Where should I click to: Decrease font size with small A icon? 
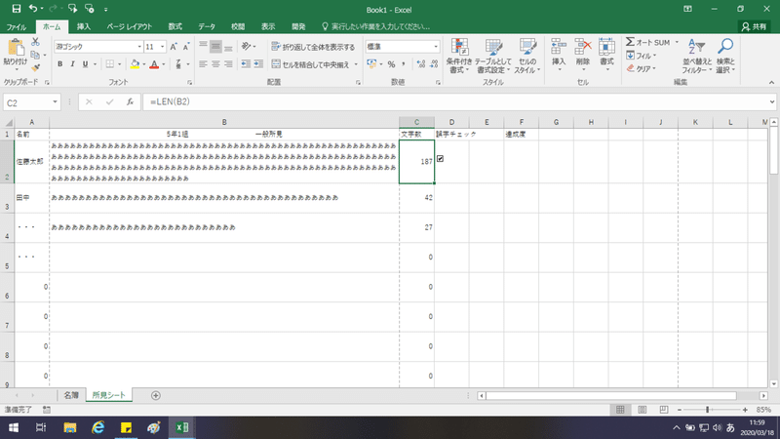click(185, 47)
